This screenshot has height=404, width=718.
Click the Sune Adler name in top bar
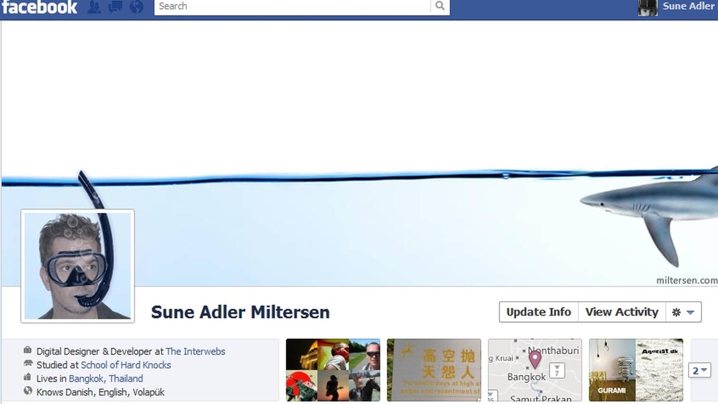pos(688,6)
